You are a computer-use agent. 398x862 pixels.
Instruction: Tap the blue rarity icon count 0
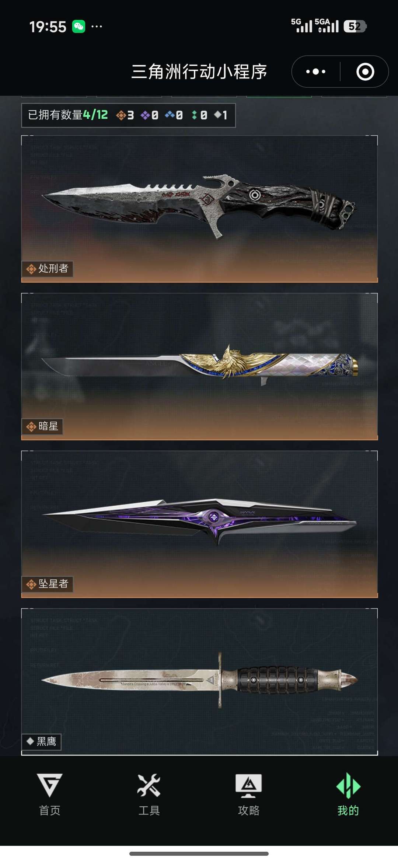tap(174, 115)
